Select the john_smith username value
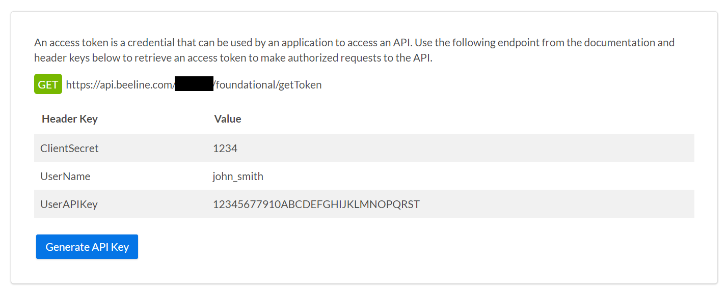The width and height of the screenshot is (728, 295). (x=238, y=176)
